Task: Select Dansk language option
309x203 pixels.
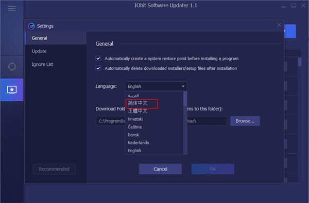Action: (x=133, y=135)
